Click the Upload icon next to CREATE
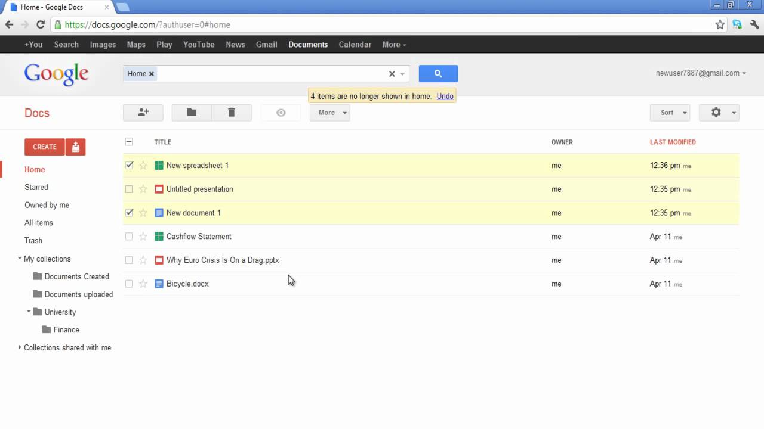 [x=76, y=147]
